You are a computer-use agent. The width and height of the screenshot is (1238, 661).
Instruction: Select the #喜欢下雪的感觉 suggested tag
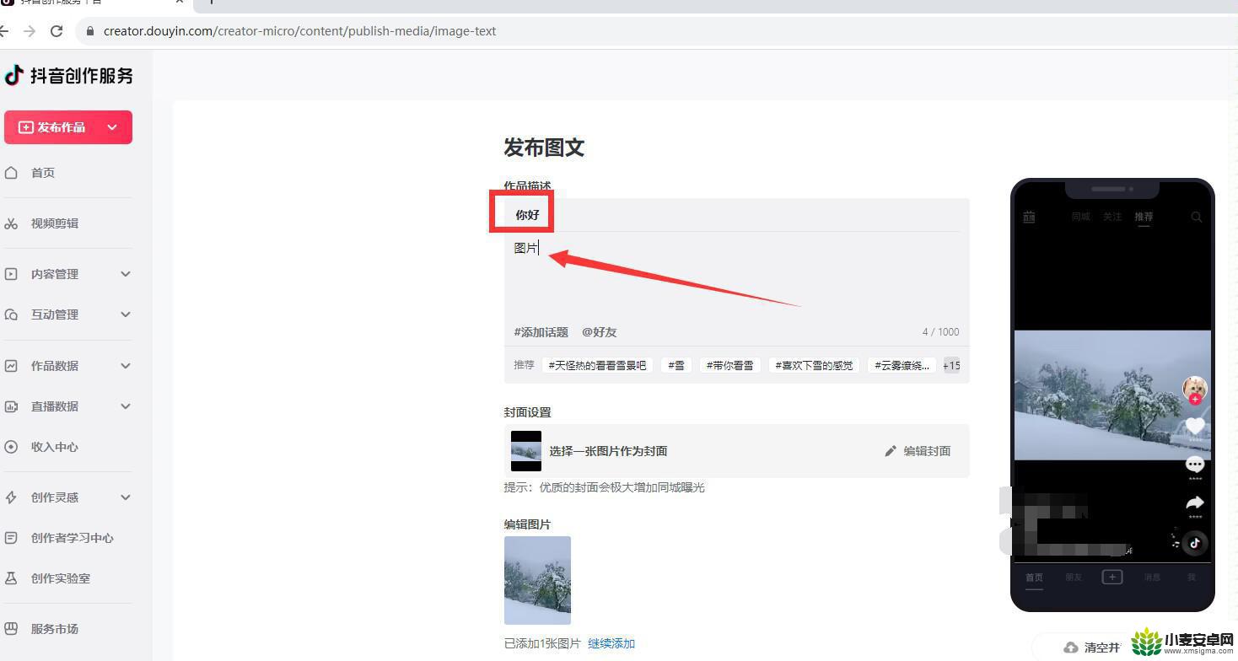point(814,366)
